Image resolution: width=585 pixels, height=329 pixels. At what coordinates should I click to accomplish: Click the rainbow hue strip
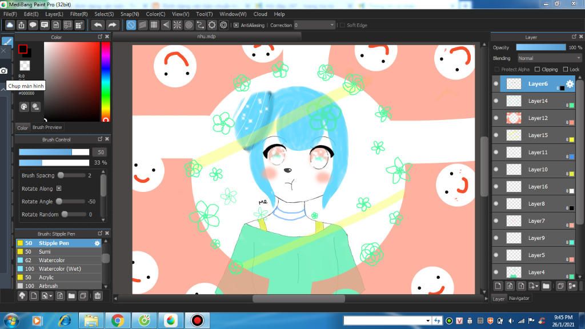(x=106, y=82)
